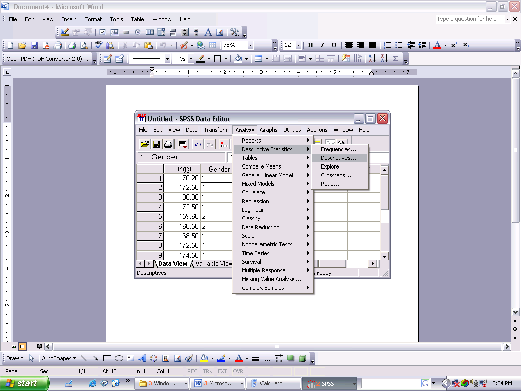Click the AutoSum sigma icon
This screenshot has width=521, height=391.
395,59
